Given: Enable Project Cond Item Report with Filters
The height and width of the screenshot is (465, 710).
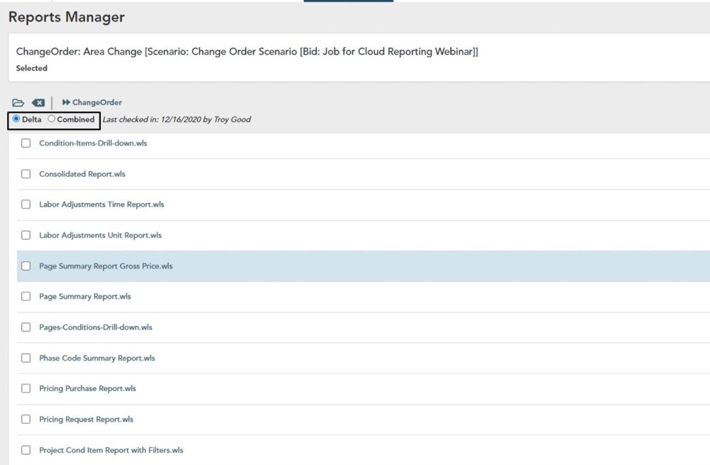Looking at the screenshot, I should pos(26,450).
